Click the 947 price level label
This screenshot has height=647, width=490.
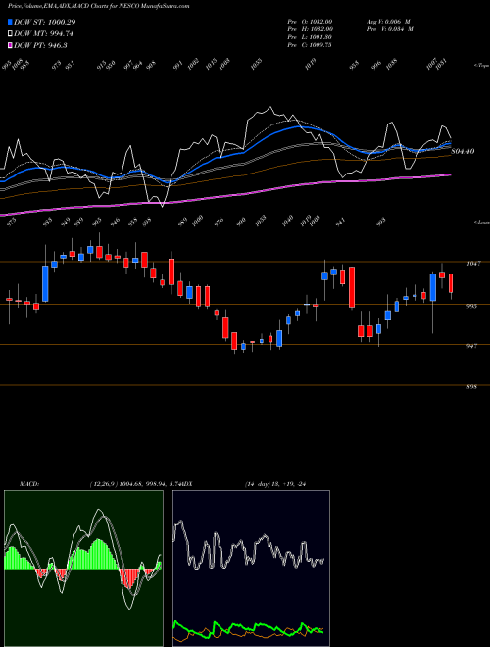tap(472, 346)
